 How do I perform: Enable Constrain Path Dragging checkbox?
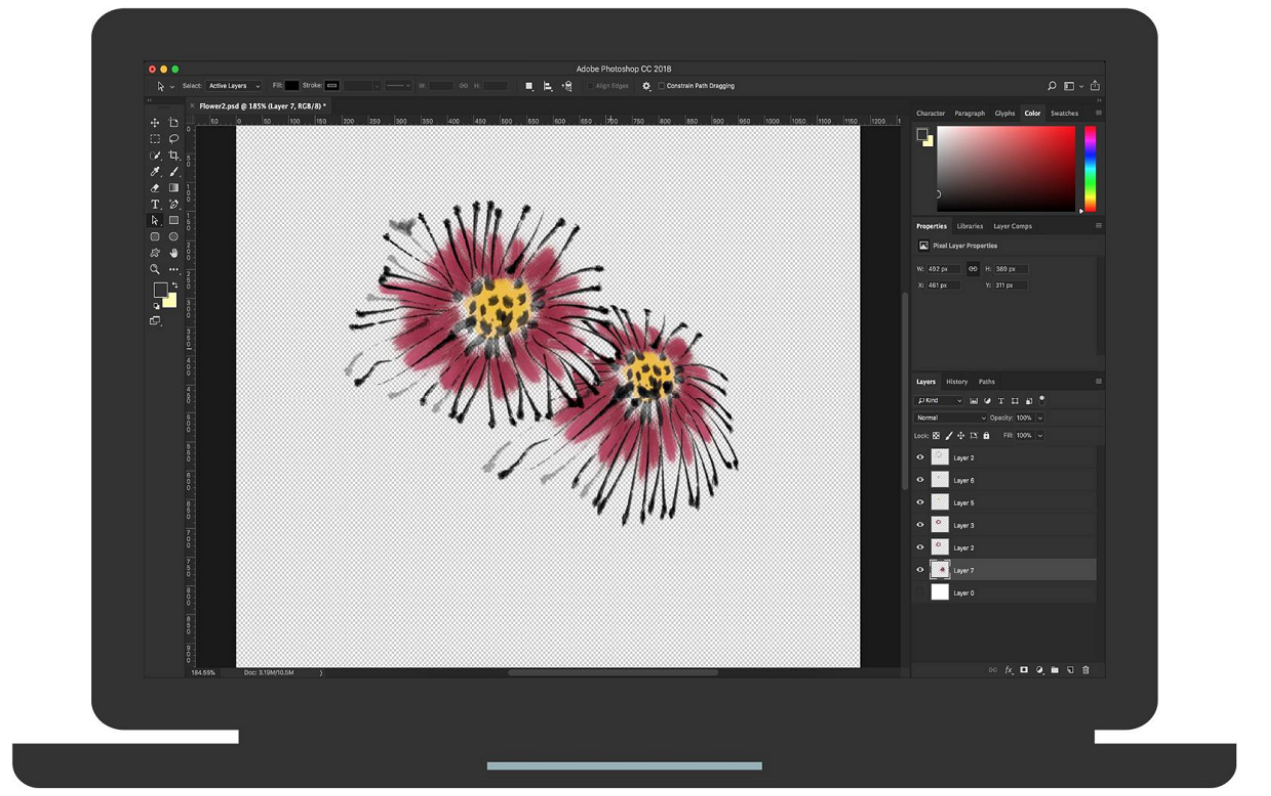point(661,86)
